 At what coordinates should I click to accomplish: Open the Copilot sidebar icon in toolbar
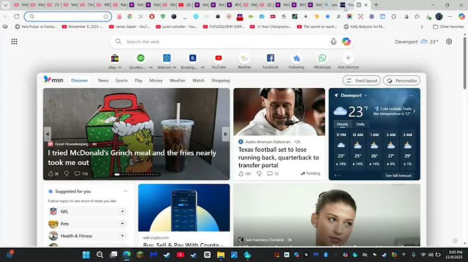(461, 16)
